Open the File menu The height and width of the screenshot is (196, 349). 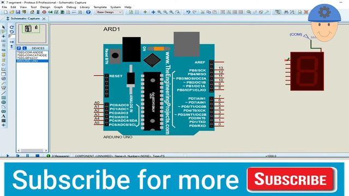tap(4, 7)
